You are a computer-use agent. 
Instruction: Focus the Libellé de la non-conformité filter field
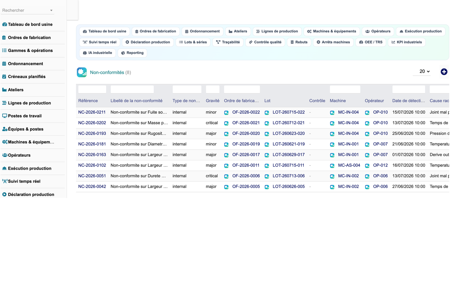[132, 89]
